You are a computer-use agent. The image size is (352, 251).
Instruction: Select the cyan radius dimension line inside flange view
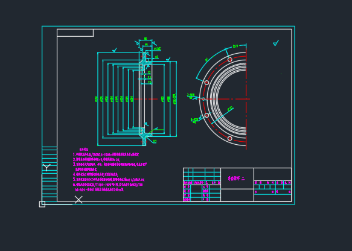pyautogui.click(x=222, y=116)
